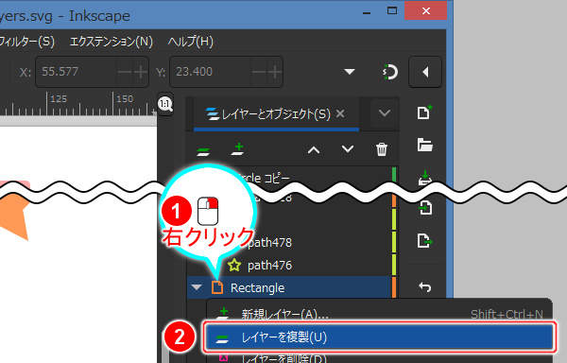Viewport: 567px width, 363px height.
Task: Open the Extensions (エクステンション) menu
Action: [112, 42]
